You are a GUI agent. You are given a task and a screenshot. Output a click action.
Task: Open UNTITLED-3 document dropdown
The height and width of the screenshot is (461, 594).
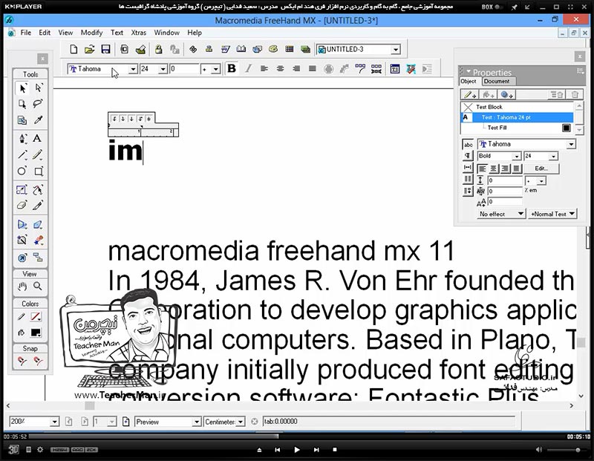point(396,49)
